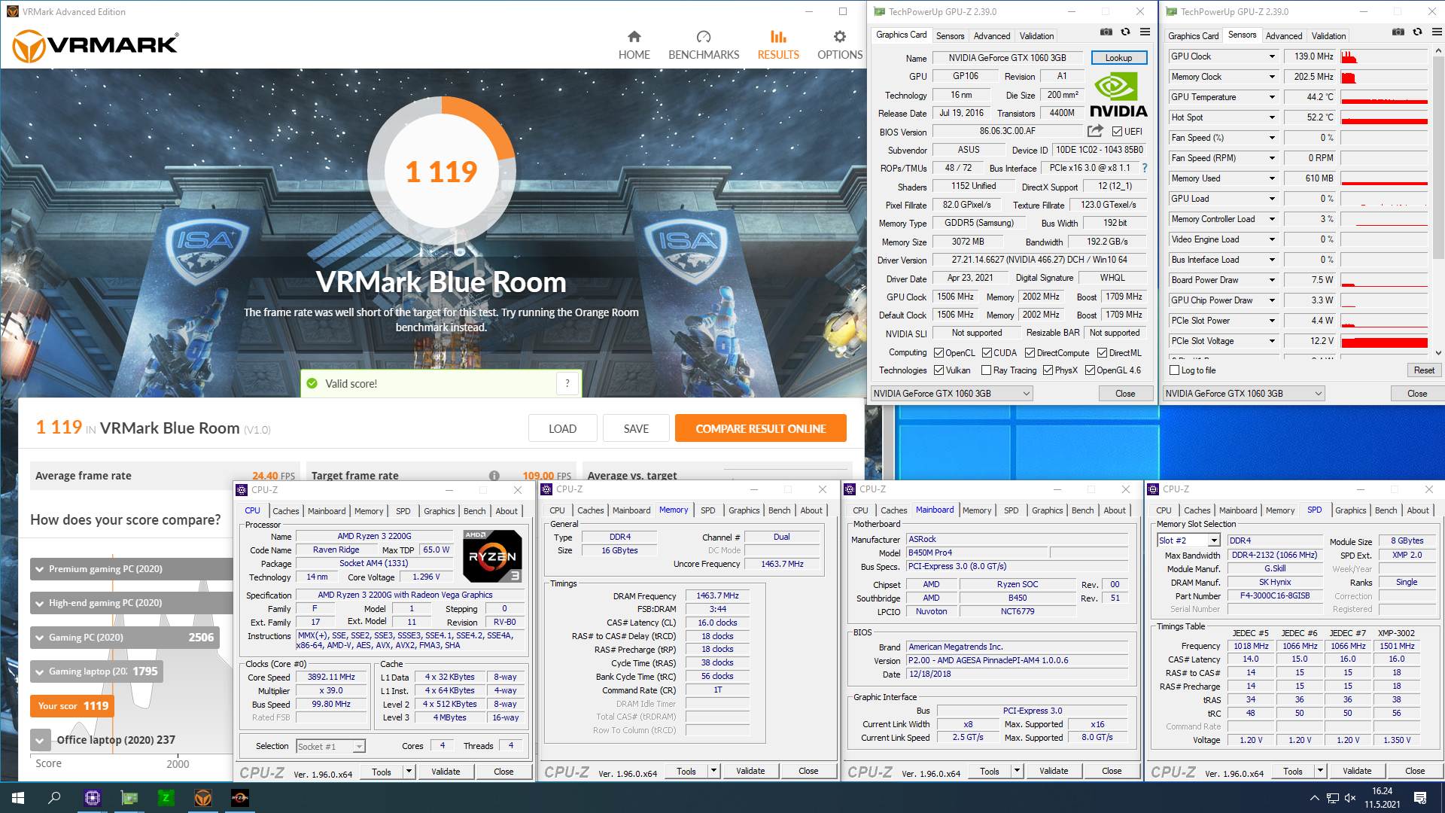Viewport: 1445px width, 813px height.
Task: Click LOAD result button
Action: (562, 428)
